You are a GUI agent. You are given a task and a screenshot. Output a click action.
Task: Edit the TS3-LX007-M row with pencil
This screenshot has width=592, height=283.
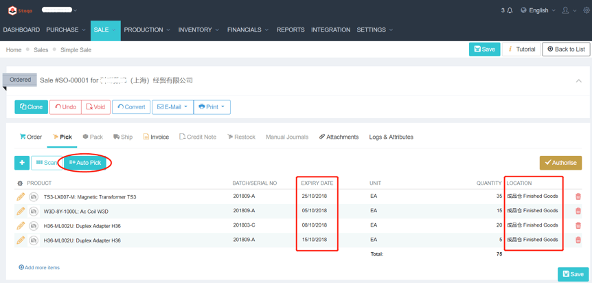click(21, 196)
